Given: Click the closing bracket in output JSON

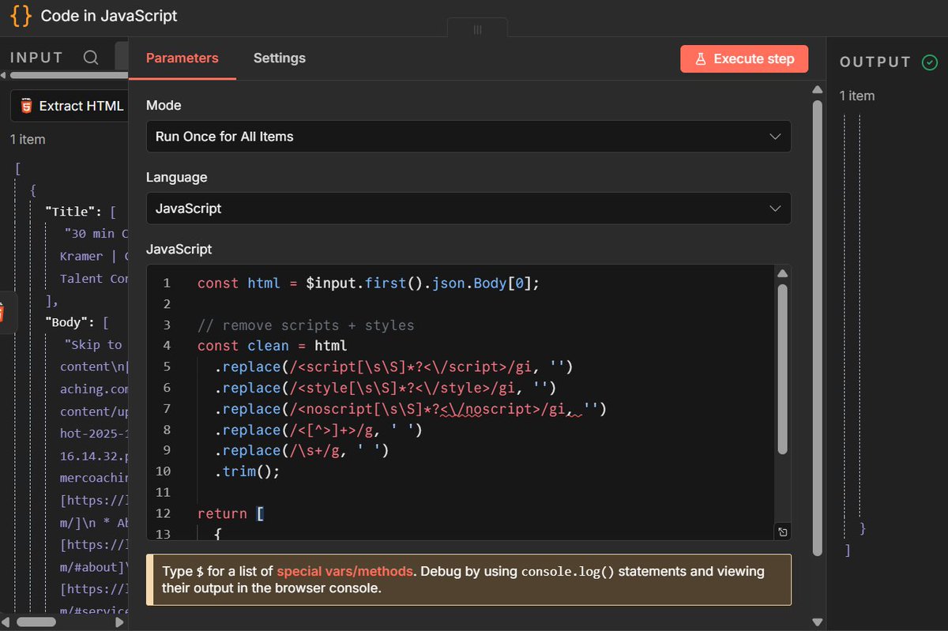Looking at the screenshot, I should pyautogui.click(x=847, y=550).
